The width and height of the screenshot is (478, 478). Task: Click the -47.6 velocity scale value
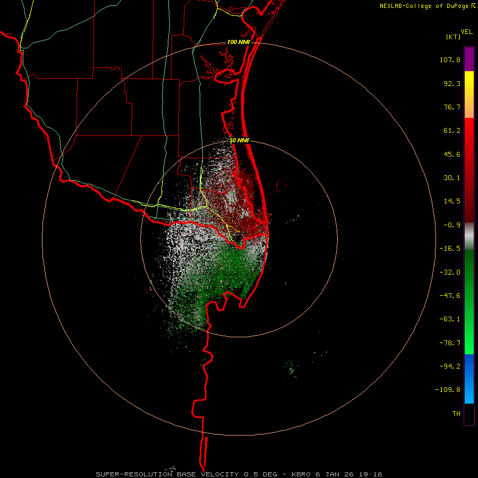450,296
